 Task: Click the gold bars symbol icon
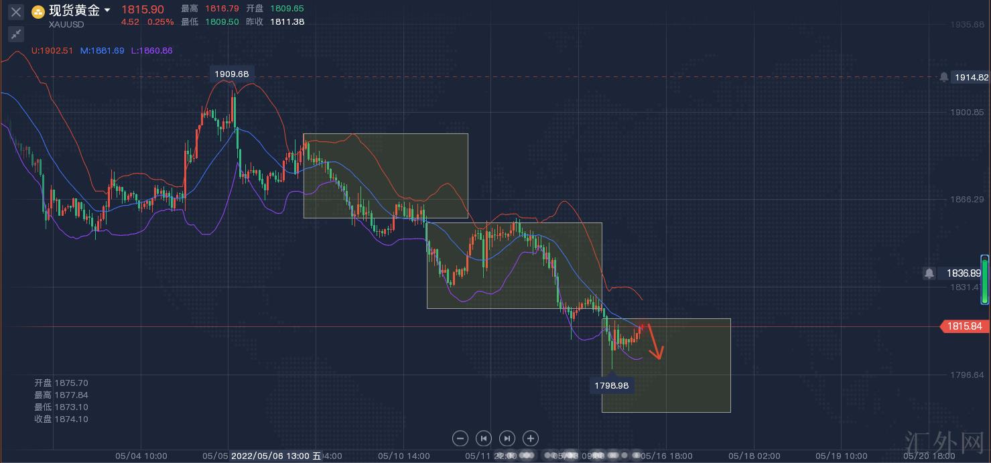click(38, 11)
